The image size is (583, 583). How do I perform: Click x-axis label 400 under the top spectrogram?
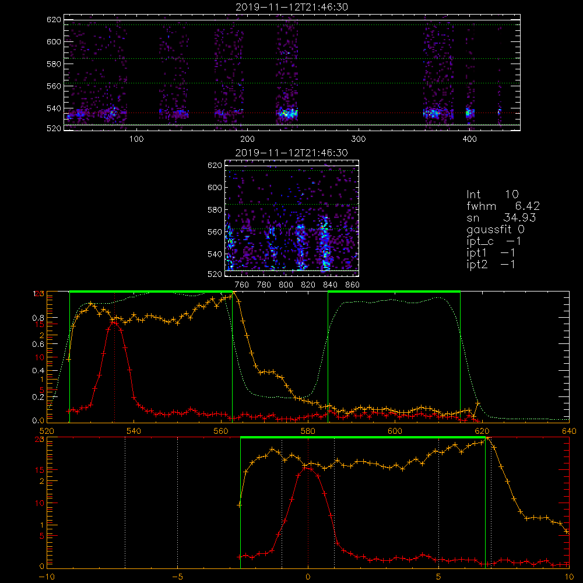click(x=469, y=139)
